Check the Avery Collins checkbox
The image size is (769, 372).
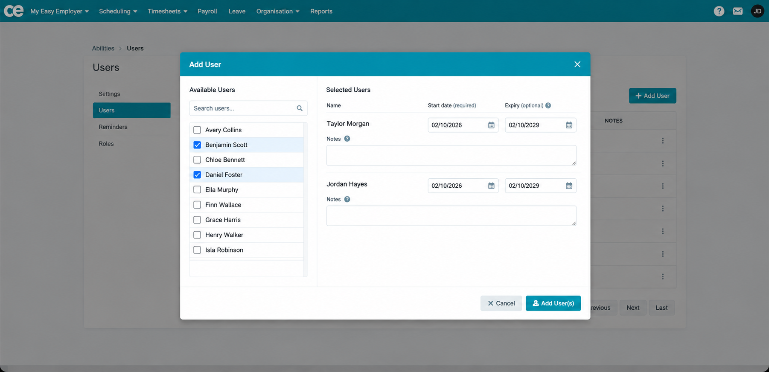coord(197,130)
